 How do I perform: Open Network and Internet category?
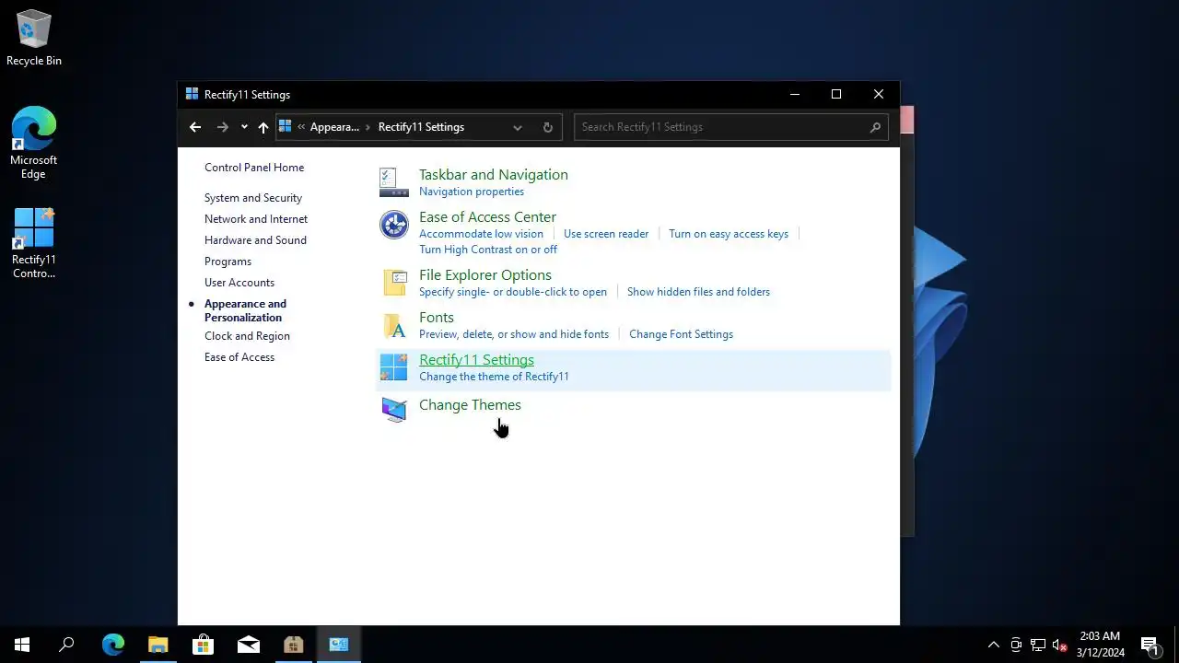coord(256,219)
